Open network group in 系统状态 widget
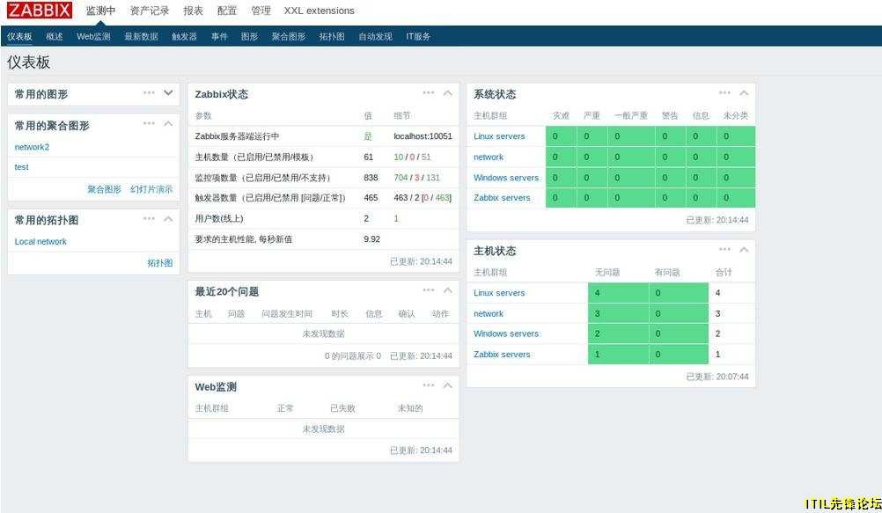The height and width of the screenshot is (513, 882). tap(489, 157)
